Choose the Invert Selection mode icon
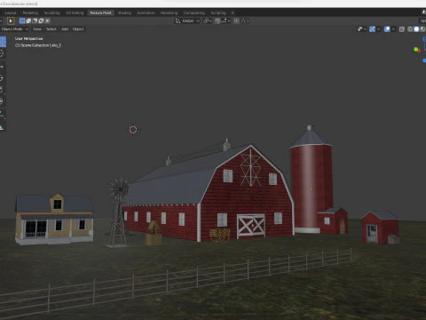 (41, 20)
